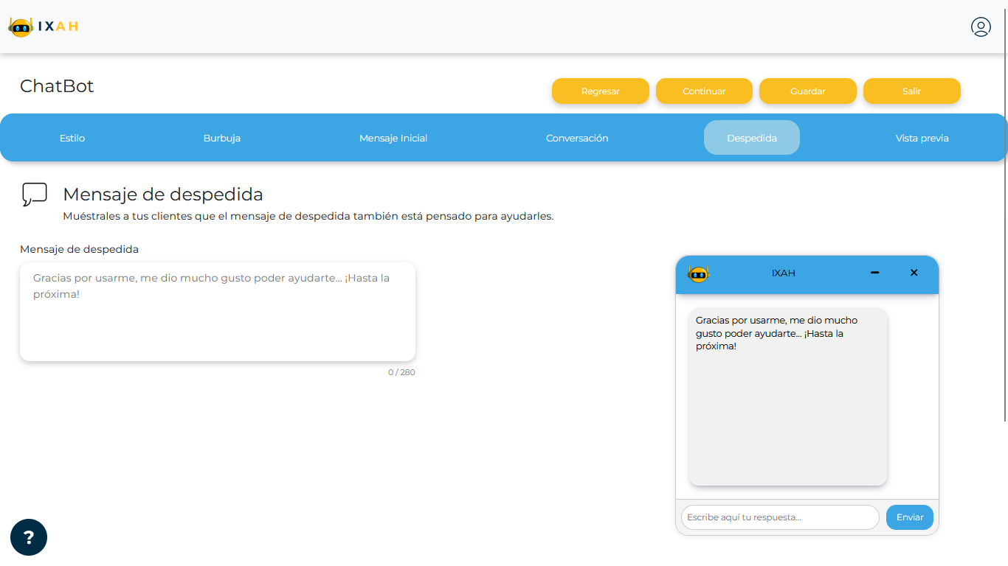The height and width of the screenshot is (566, 1008).
Task: Save changes with Guardar button
Action: (x=808, y=91)
